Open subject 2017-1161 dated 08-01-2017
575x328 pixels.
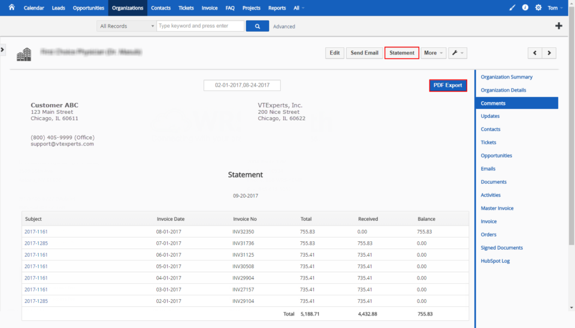(36, 232)
